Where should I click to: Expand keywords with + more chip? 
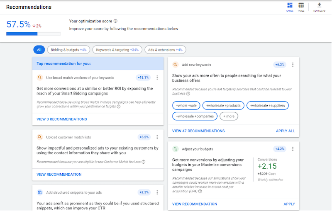tap(229, 116)
